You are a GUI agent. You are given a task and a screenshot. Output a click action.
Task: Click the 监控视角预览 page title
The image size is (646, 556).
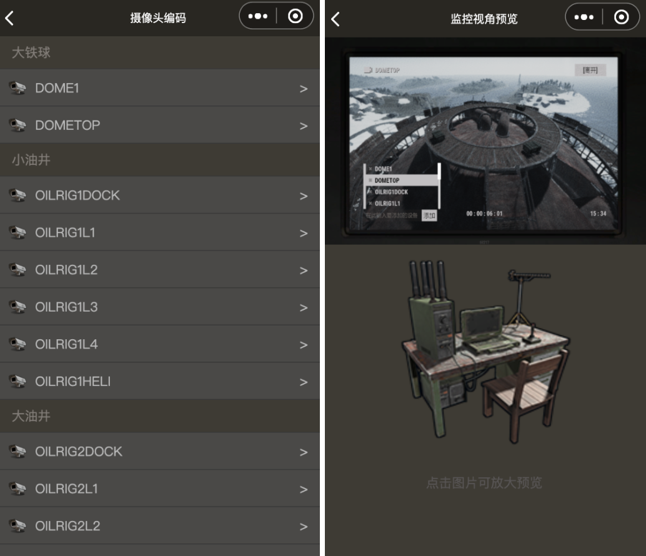pyautogui.click(x=484, y=19)
